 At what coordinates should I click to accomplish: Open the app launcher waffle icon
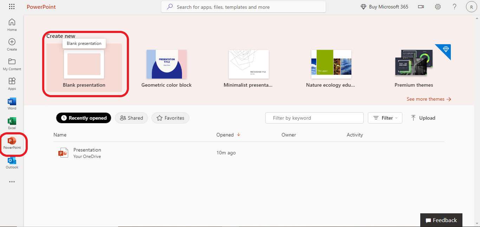coord(12,7)
